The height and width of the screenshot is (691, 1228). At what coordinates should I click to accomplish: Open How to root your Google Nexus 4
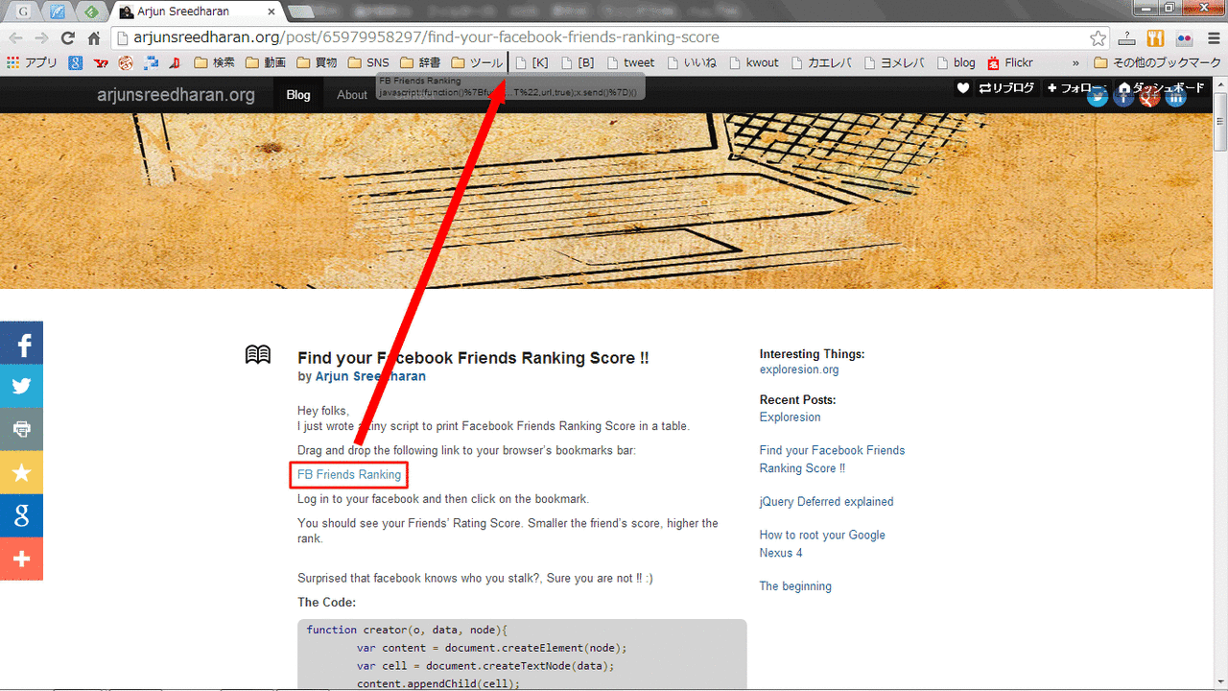click(x=822, y=544)
